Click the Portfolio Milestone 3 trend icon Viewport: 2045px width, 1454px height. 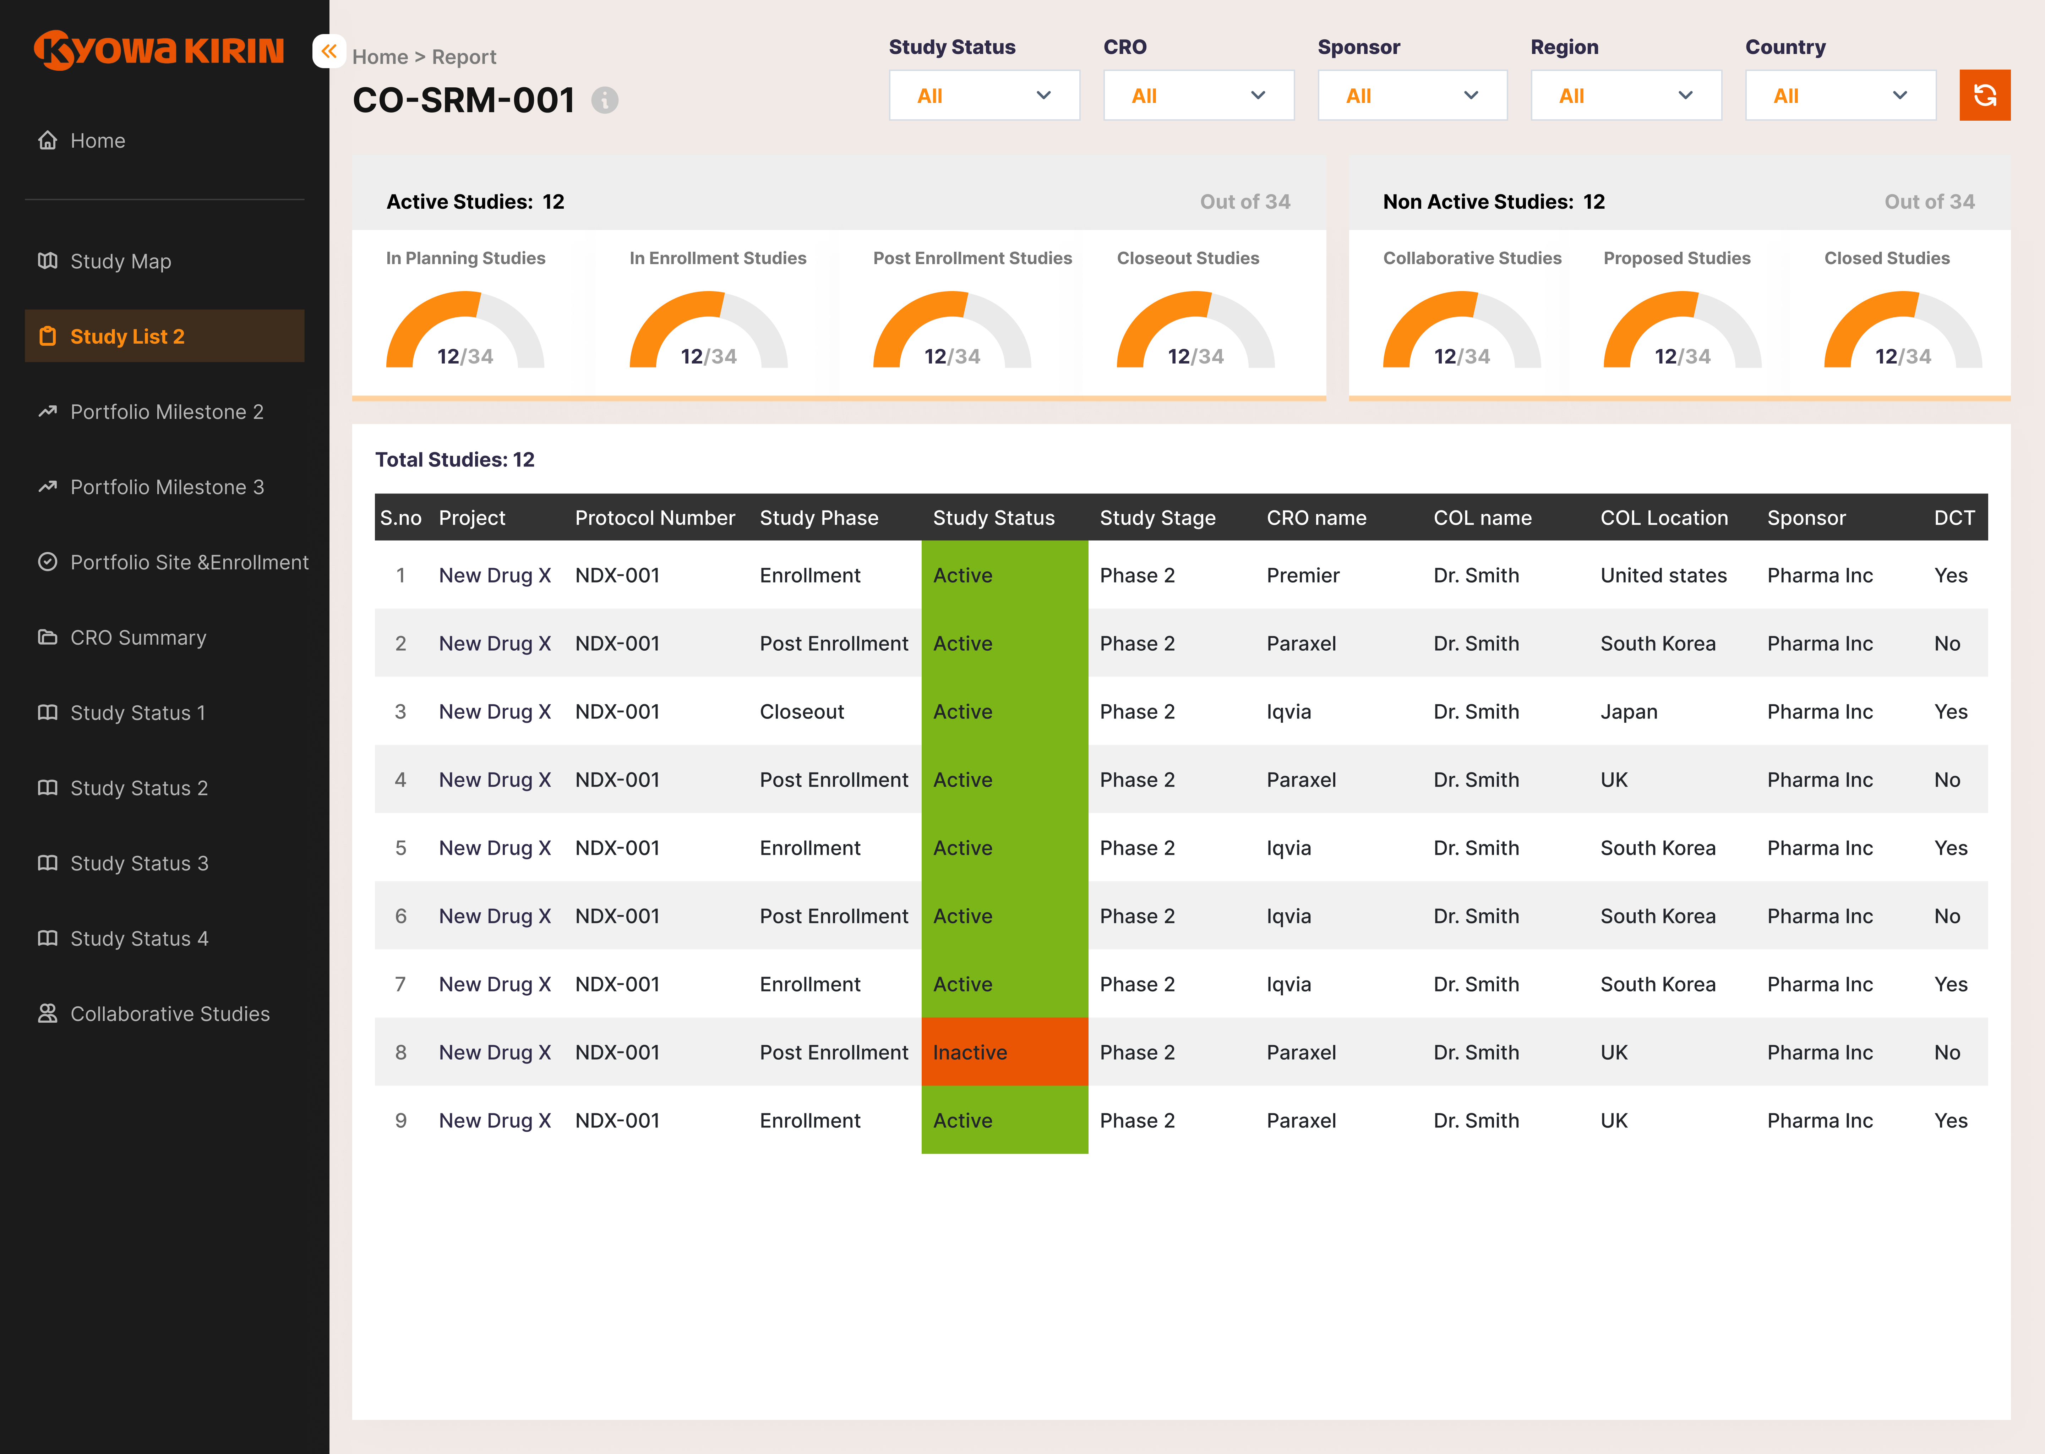point(48,487)
